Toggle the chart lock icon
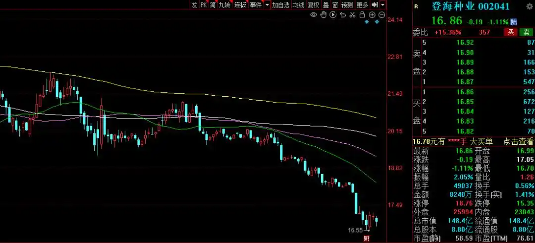Viewport: 535px width, 243px height. (x=362, y=15)
